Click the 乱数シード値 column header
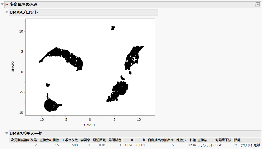Screen dimensions: 262x149 tap(186, 140)
